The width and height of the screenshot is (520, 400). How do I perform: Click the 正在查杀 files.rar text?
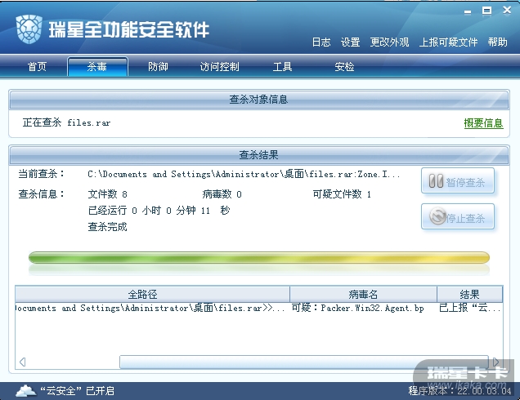click(66, 122)
